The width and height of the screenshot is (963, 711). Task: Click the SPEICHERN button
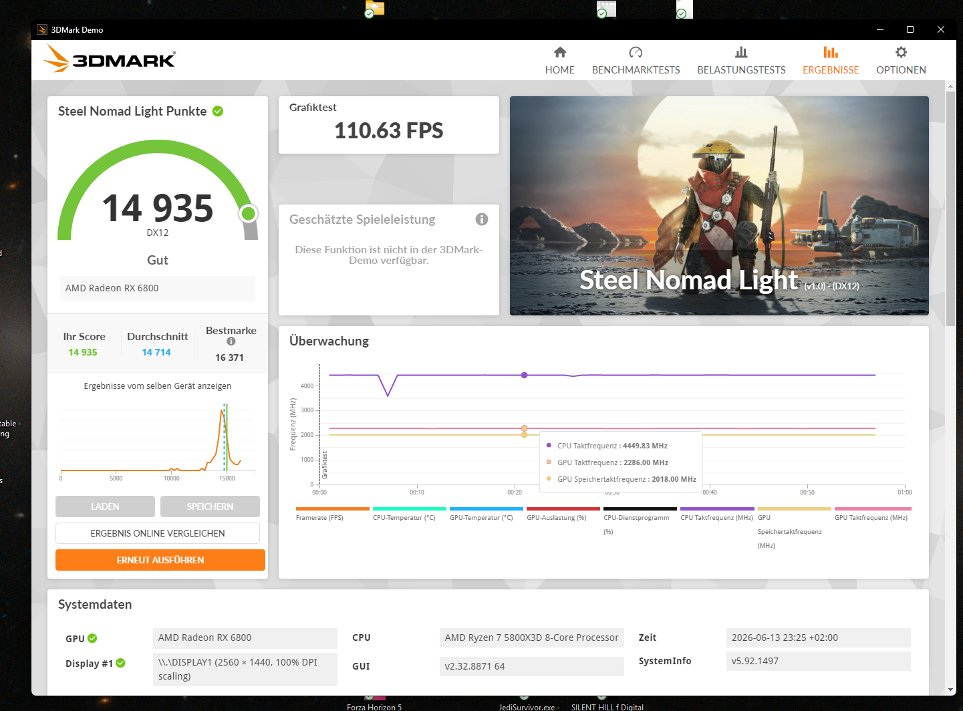(210, 507)
